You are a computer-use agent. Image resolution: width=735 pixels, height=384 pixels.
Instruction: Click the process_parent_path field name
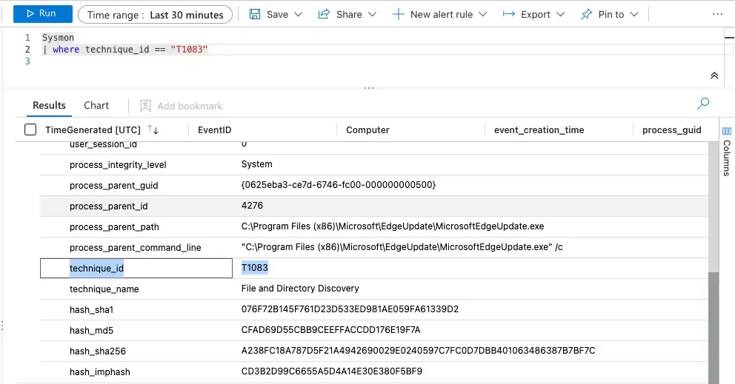[114, 226]
